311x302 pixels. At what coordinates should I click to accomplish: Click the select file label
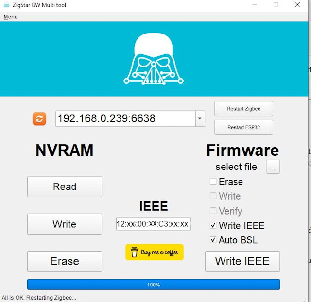[236, 167]
